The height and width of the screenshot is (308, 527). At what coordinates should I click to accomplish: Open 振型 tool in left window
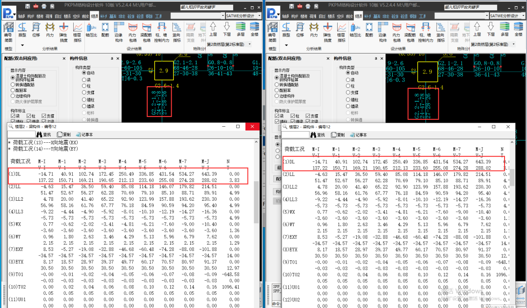click(22, 30)
